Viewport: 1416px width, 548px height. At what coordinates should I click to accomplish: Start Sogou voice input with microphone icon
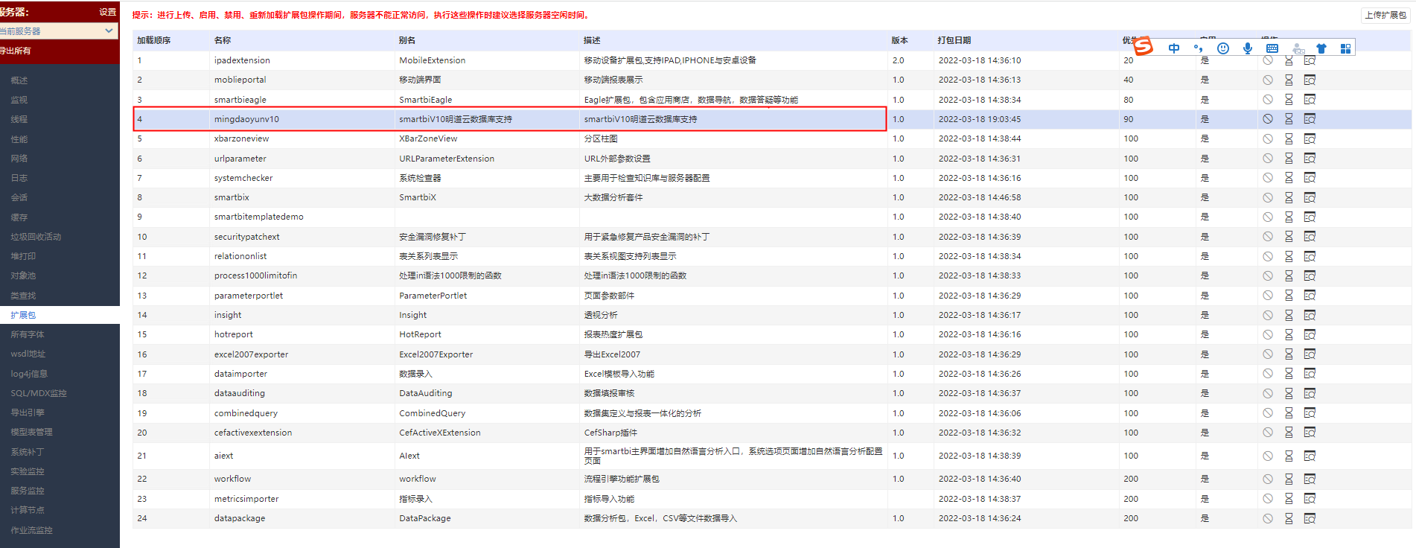[x=1247, y=48]
